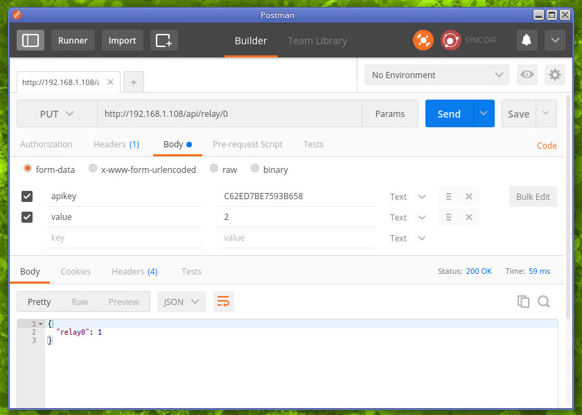Click the Postman app icon in title bar

[17, 15]
